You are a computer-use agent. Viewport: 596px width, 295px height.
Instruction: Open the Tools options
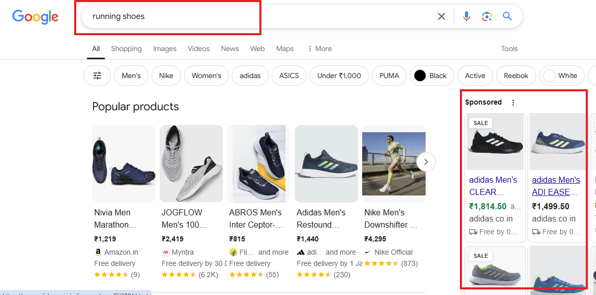coord(509,48)
